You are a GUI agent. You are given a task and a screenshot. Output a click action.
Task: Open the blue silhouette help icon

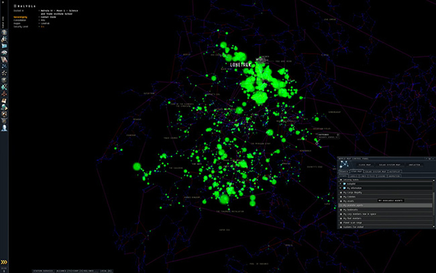tap(4, 127)
